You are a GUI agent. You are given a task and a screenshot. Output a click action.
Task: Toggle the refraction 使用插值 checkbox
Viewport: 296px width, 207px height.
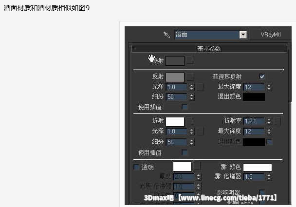tap(185, 152)
